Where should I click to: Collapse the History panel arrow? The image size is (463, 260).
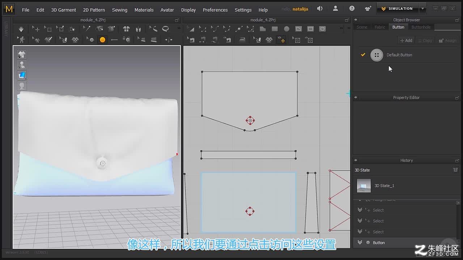point(356,160)
